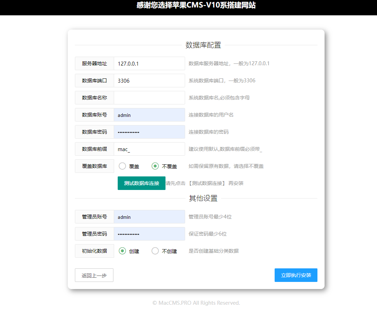This screenshot has width=377, height=309.
Task: Click hint text 管理员账号最少4位
Action: 210,217
